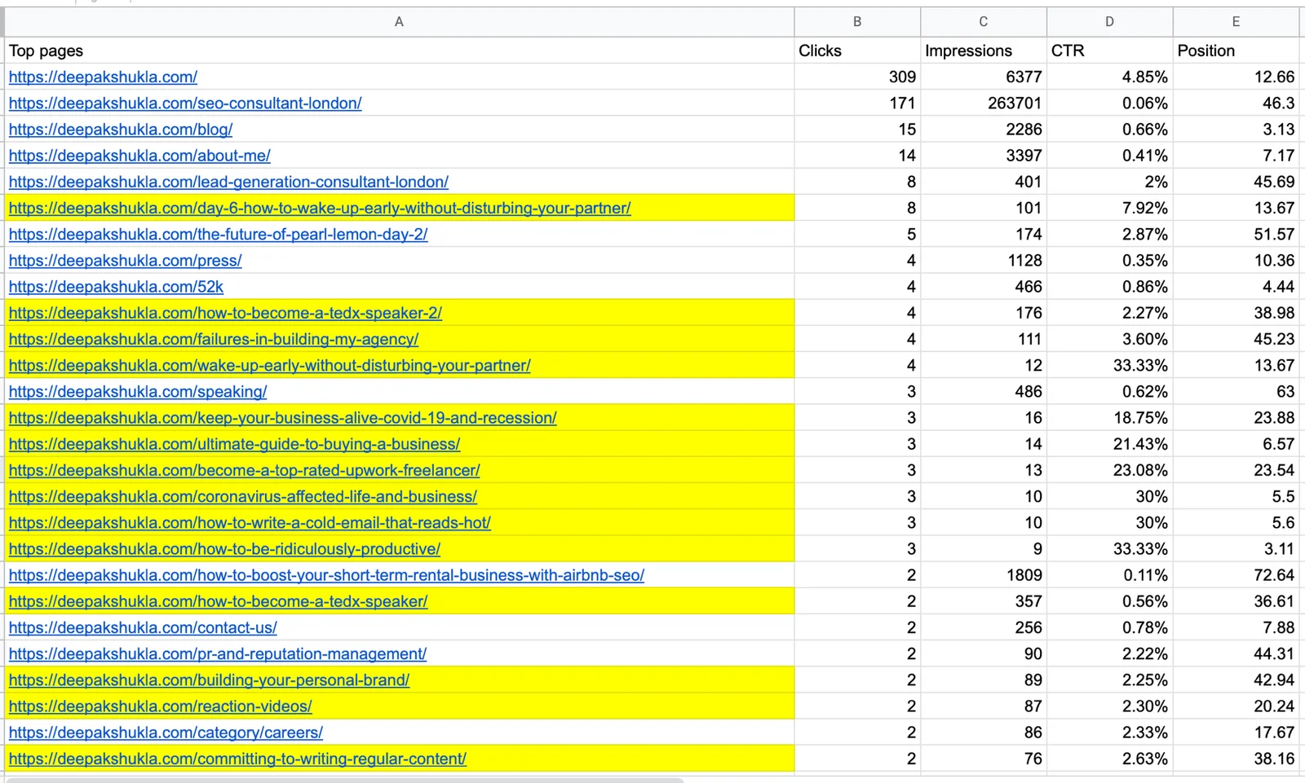Select the CTR cell showing 4.85%
1305x783 pixels.
coord(1109,77)
